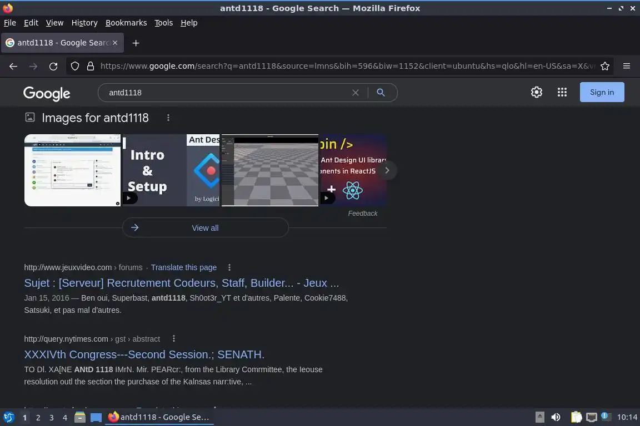The height and width of the screenshot is (426, 640).
Task: Open the File menu
Action: 10,23
